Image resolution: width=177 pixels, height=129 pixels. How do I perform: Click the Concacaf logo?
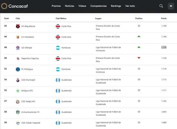click(15, 6)
